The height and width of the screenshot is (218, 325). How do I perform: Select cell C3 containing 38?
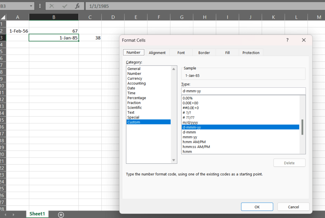coord(90,38)
